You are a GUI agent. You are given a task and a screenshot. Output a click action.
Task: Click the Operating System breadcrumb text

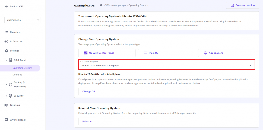click(x=138, y=5)
